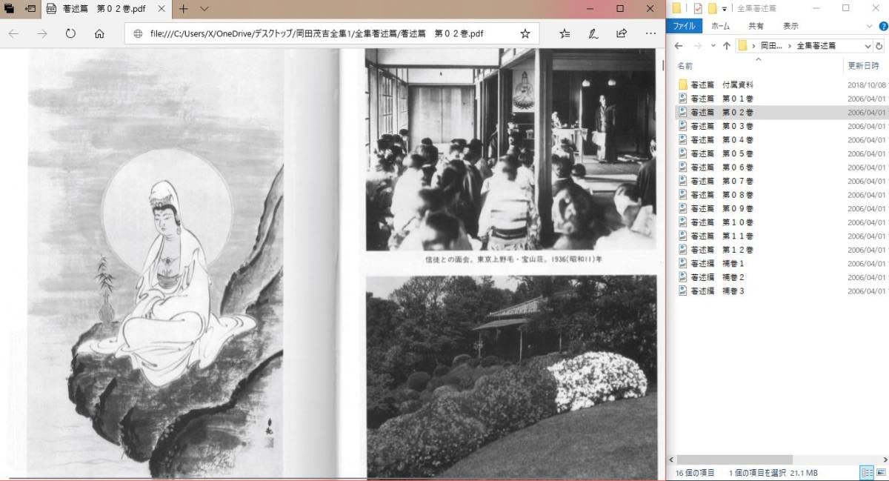Go back in File Explorer
The height and width of the screenshot is (481, 889).
[678, 45]
